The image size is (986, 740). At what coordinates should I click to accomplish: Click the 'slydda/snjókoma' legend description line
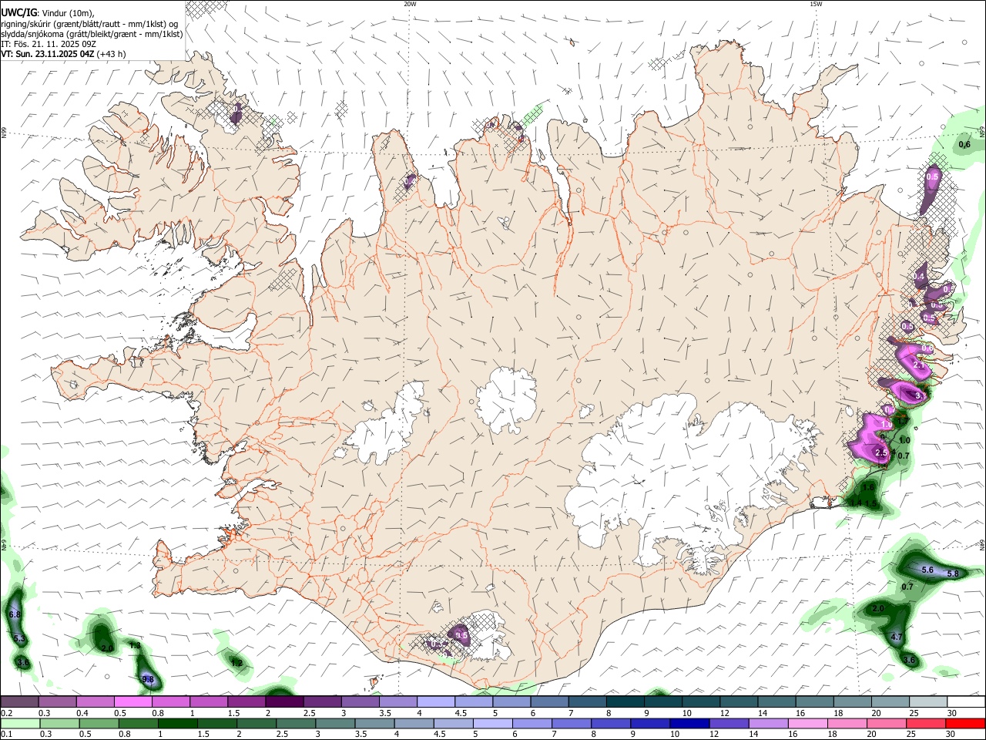(92, 34)
